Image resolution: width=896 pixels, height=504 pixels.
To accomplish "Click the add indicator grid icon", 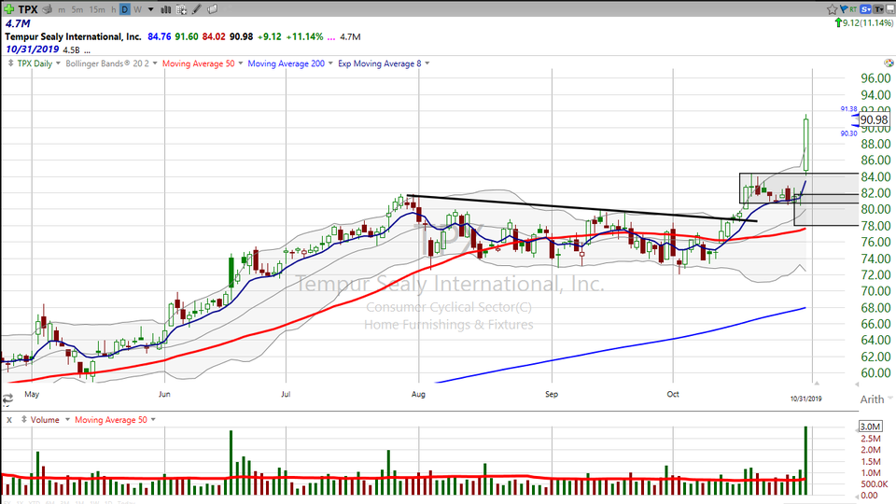I will click(182, 9).
